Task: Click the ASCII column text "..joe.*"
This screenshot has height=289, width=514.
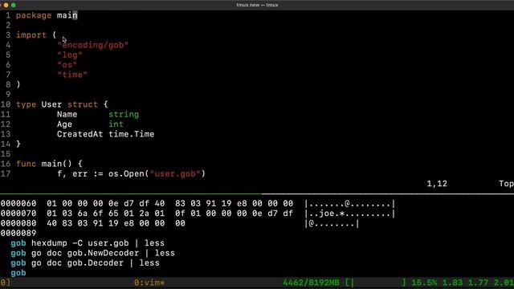Action: [328, 214]
